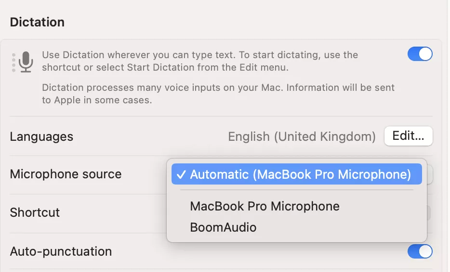Screen dimensions: 450x272
Task: Click the English (United Kingdom) language value
Action: 302,136
